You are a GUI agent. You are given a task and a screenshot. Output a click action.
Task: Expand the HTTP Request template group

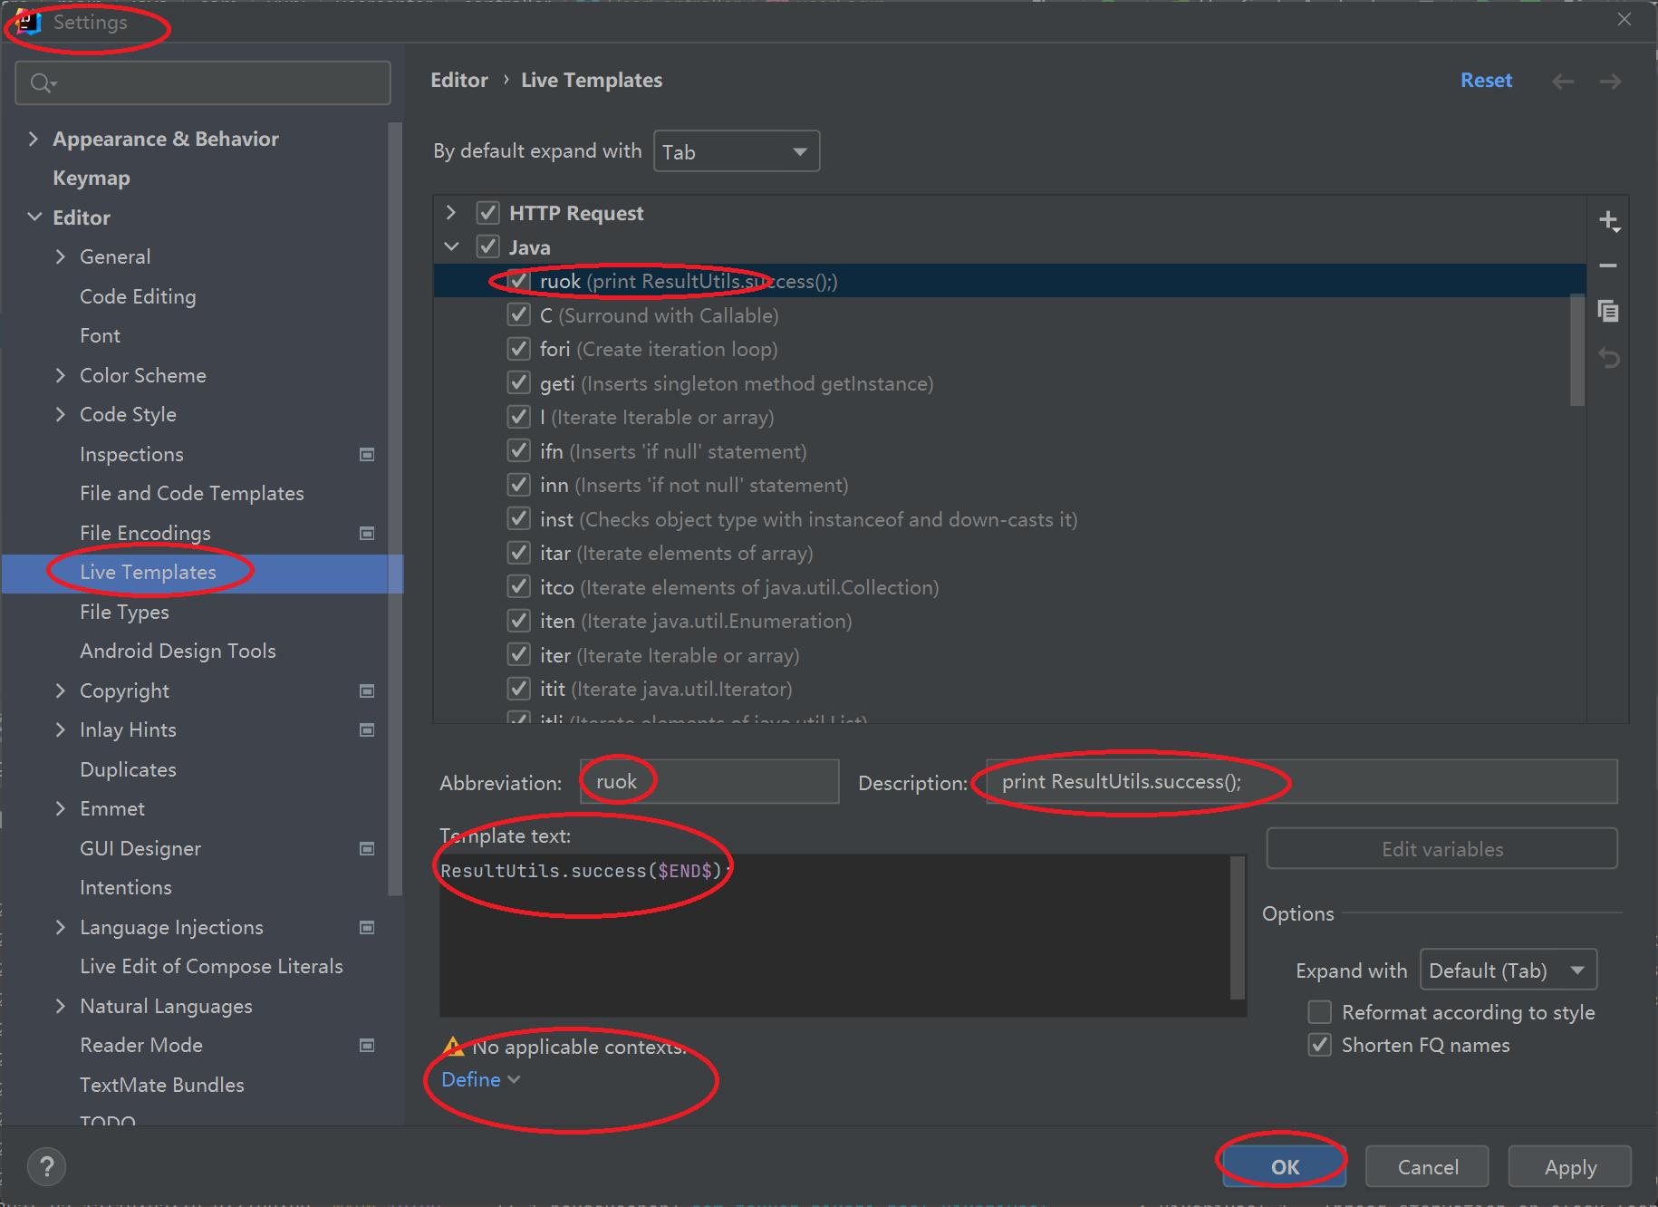[x=451, y=213]
